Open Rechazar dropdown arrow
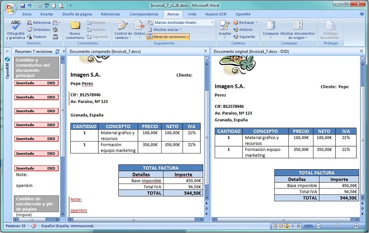This screenshot has width=369, height=233. [257, 23]
